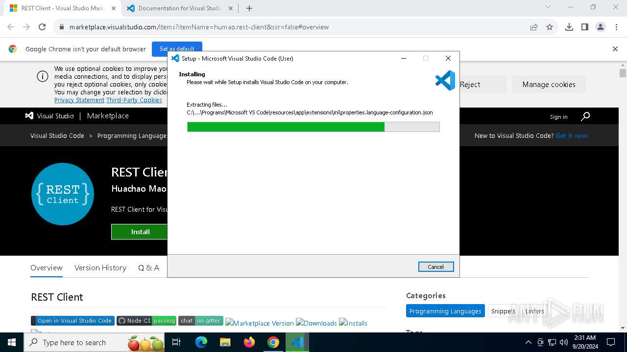Select the Programming Languages category tag
This screenshot has width=627, height=352.
coord(445,311)
